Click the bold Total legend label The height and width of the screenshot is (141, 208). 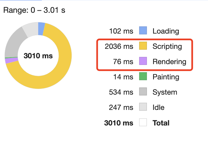[x=161, y=123]
